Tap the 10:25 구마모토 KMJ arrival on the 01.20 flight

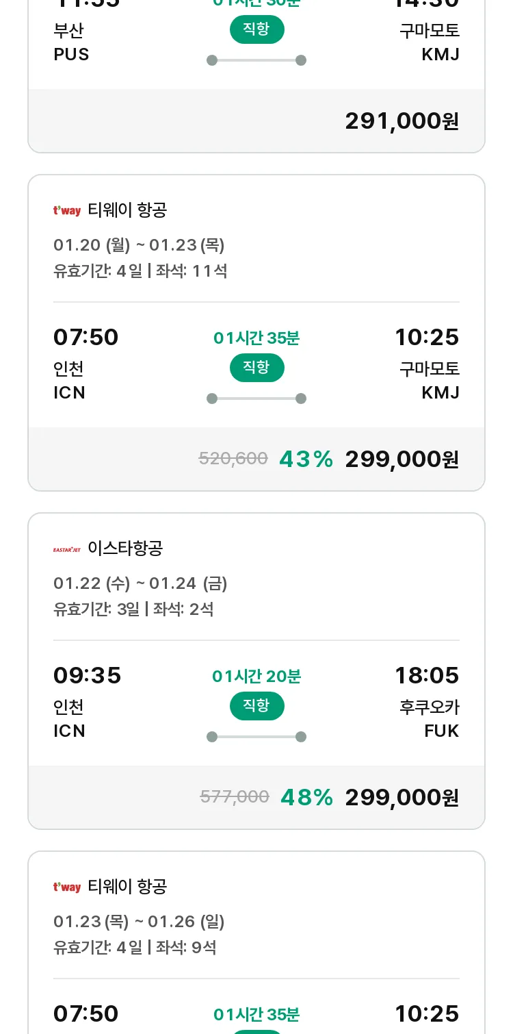[428, 364]
